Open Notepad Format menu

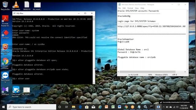(x=130, y=8)
